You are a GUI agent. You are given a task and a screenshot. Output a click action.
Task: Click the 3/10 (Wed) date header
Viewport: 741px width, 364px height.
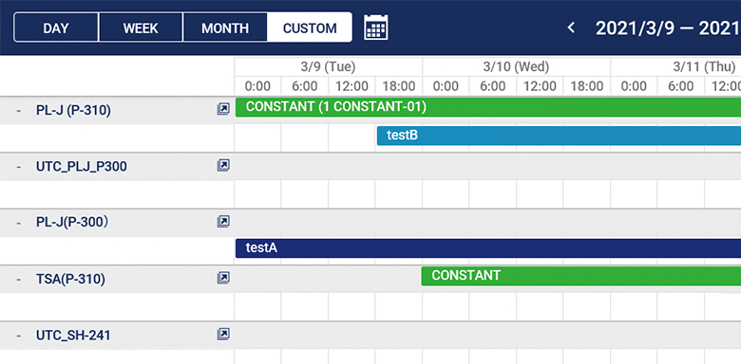point(516,67)
